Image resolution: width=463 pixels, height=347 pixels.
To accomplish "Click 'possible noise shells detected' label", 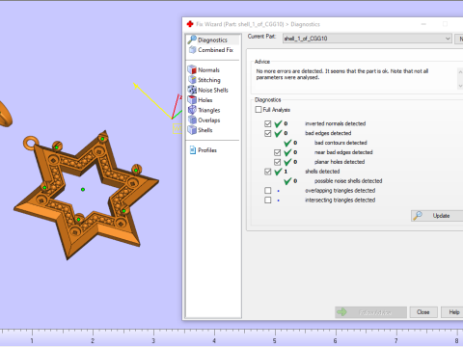I will (x=348, y=181).
